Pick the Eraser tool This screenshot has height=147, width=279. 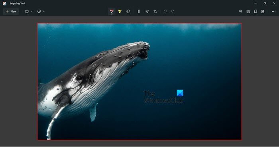[128, 12]
